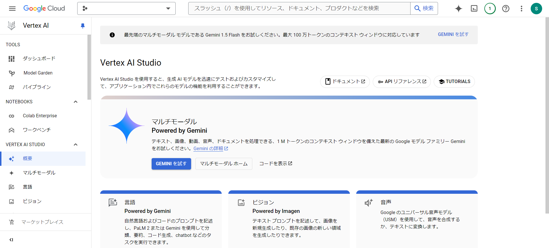
Task: Click the blue GEMINI を試す button
Action: 171,164
